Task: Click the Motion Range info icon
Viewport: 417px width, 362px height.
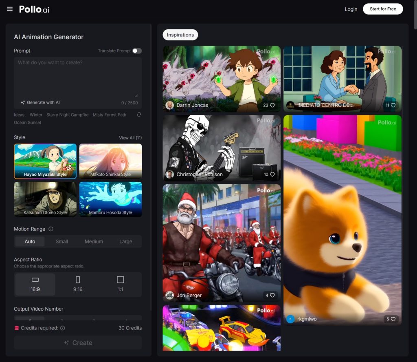Action: coord(51,229)
